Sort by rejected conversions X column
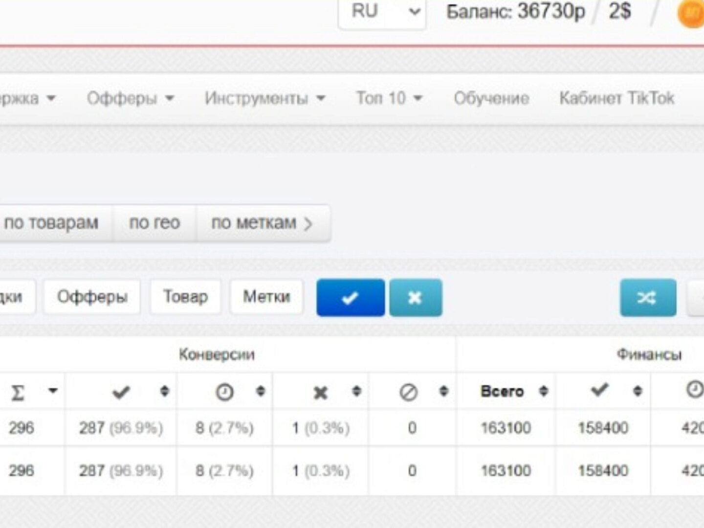 tap(356, 391)
